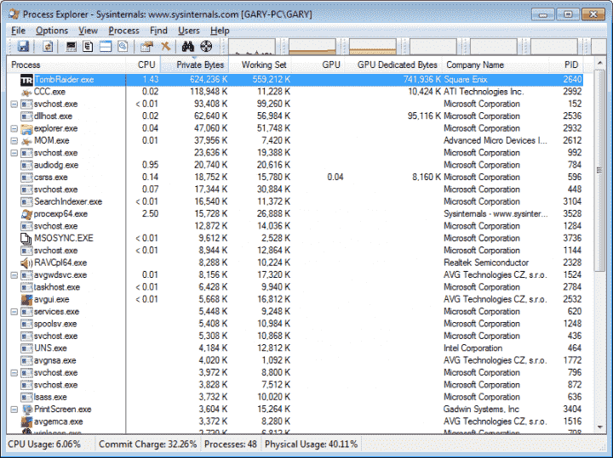Click the avgemca.exe process icon

(x=26, y=421)
